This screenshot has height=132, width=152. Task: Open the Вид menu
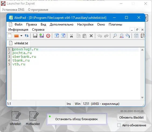tap(43, 24)
